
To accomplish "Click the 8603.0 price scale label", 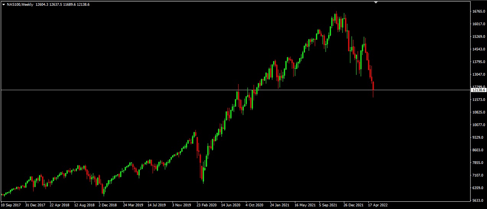I will pyautogui.click(x=479, y=150).
